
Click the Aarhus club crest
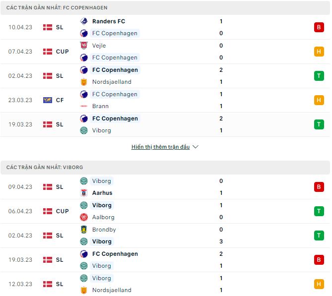84,193
